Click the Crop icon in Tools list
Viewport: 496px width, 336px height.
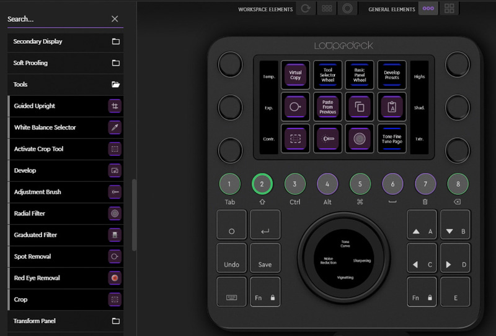click(x=115, y=299)
